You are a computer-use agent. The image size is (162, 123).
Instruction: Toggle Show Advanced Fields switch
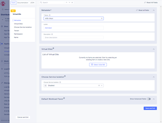(x=149, y=99)
